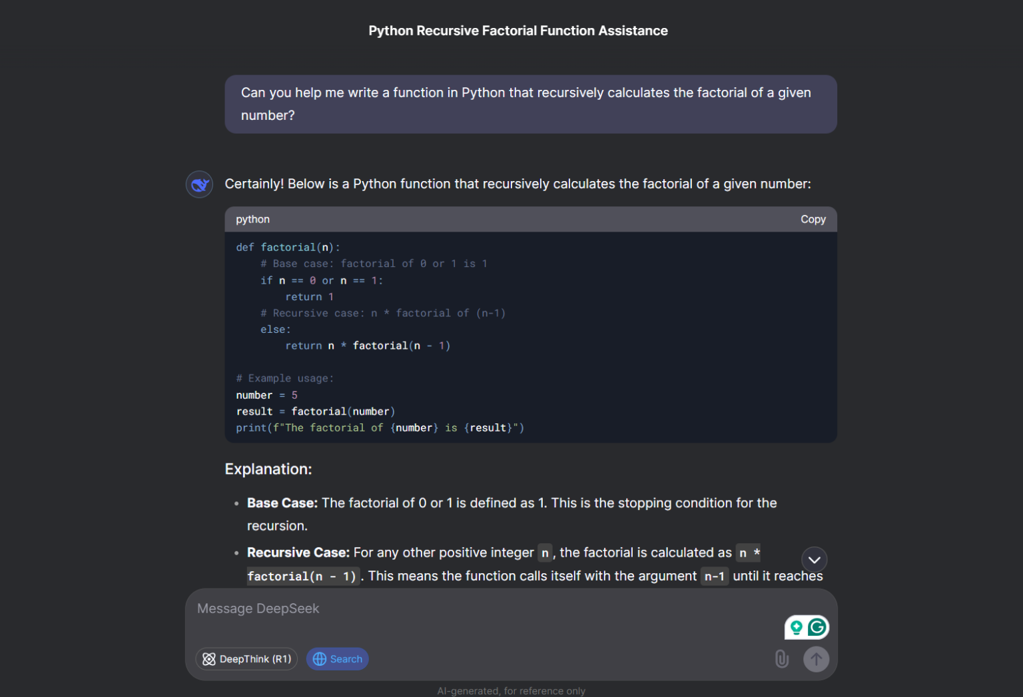Image resolution: width=1023 pixels, height=697 pixels.
Task: Click the Explanation heading
Action: [268, 469]
